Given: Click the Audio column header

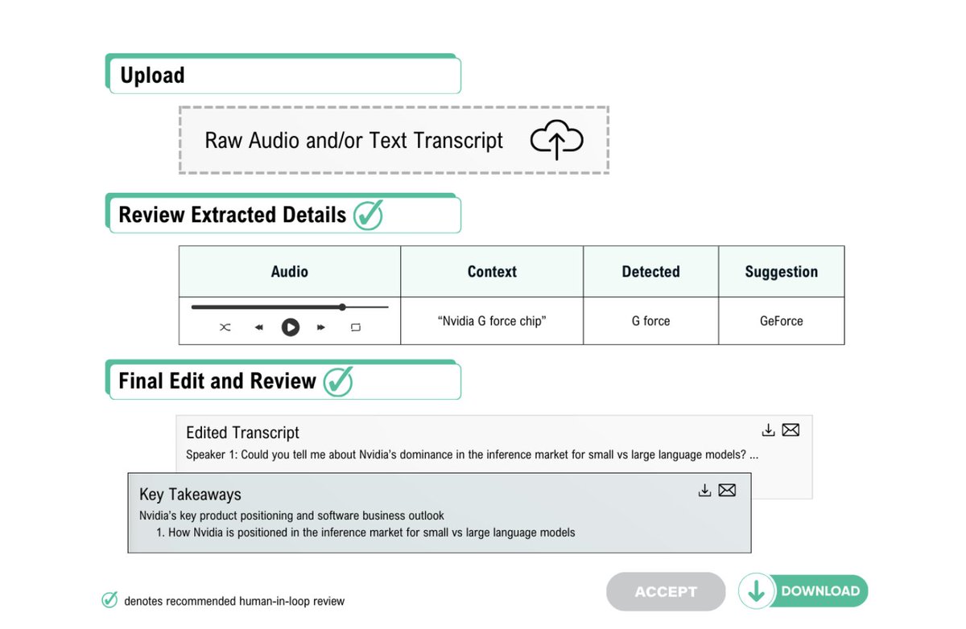Looking at the screenshot, I should pos(290,272).
